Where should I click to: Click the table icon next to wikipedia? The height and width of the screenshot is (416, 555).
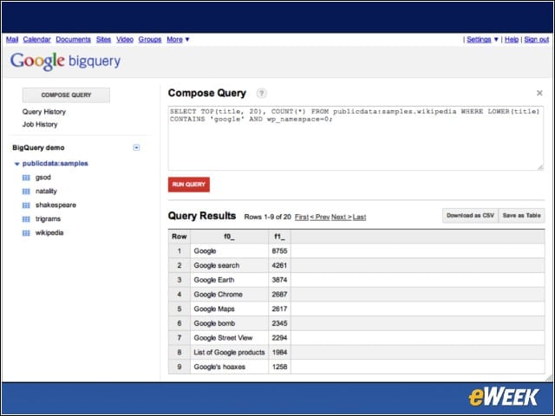[26, 233]
